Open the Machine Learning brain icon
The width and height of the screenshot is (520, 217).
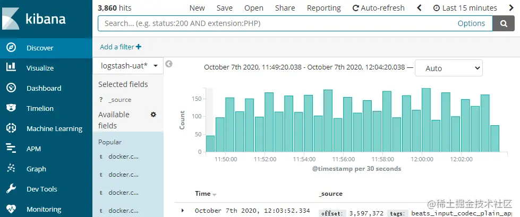tap(11, 128)
